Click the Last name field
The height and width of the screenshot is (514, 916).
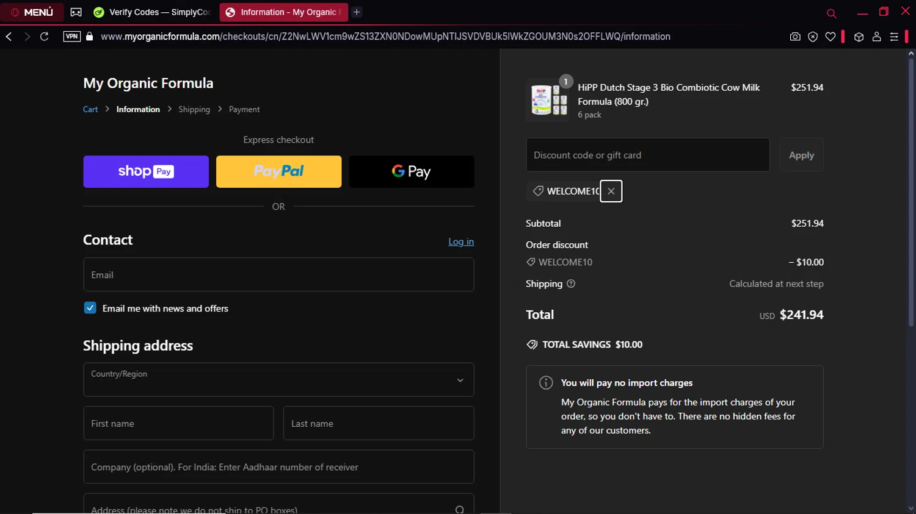coord(379,423)
